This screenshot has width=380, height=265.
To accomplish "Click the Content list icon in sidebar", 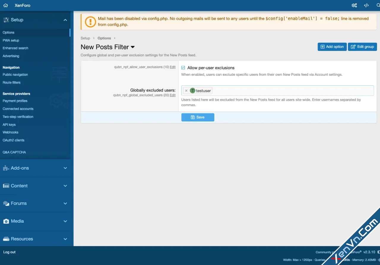I will coord(6,186).
